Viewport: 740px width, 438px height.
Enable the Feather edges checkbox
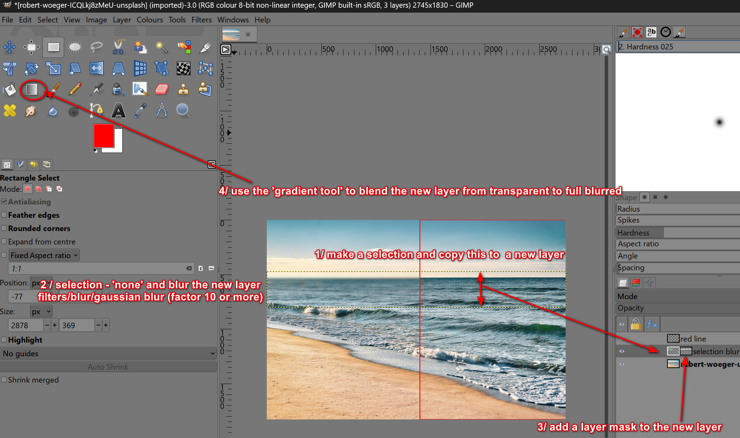4,215
